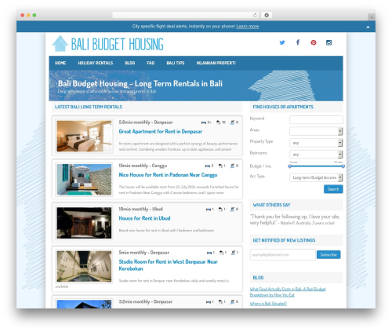Click the email address input field
The image size is (392, 332).
pos(282,254)
